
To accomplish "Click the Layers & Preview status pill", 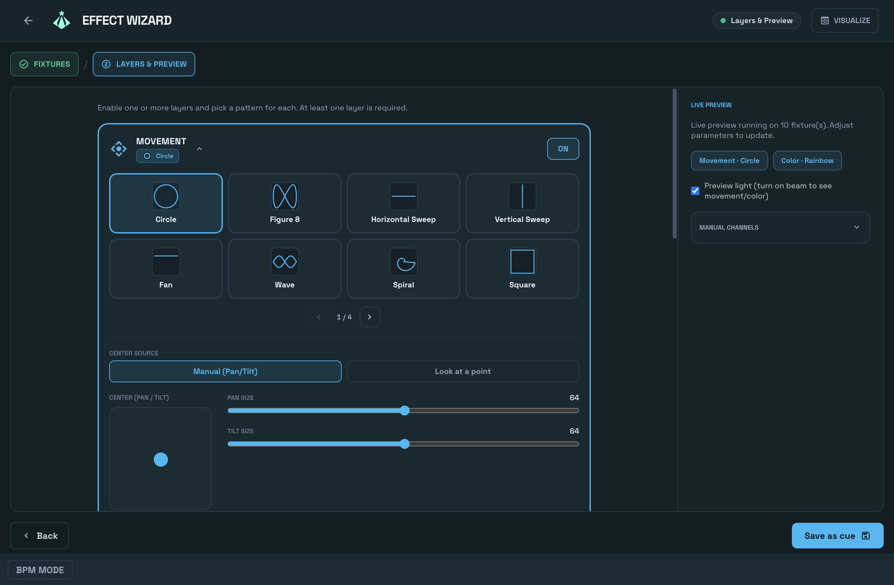I will click(x=757, y=21).
